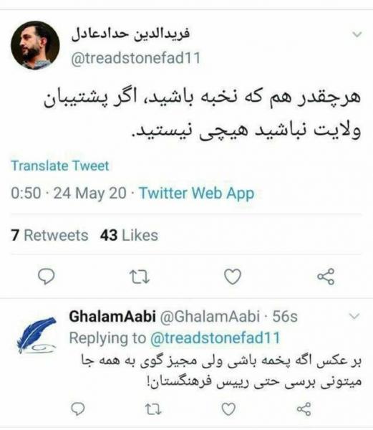The width and height of the screenshot is (373, 430).
Task: Like GhalamAabi's reply
Action: click(x=228, y=409)
